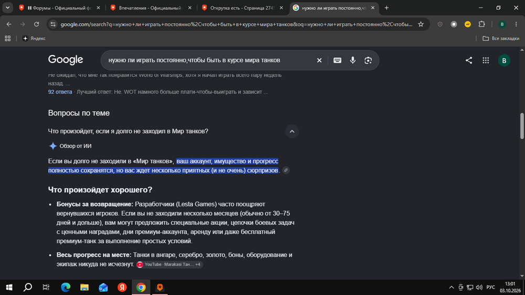
Task: Open the shield extension icon
Action: point(440,24)
